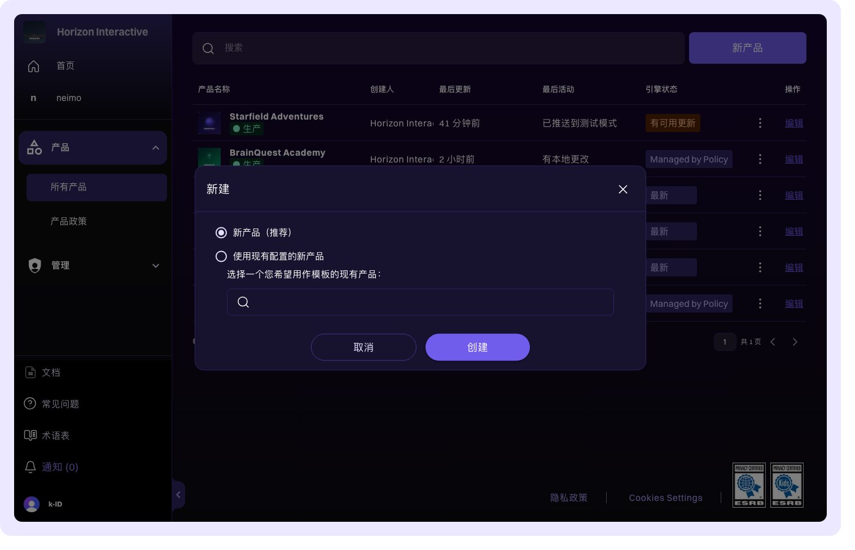Open the home icon in the sidebar
The image size is (855, 550).
pos(34,66)
